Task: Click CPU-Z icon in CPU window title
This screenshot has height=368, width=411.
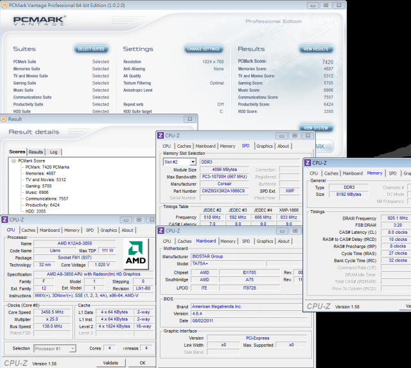Action: [4, 220]
